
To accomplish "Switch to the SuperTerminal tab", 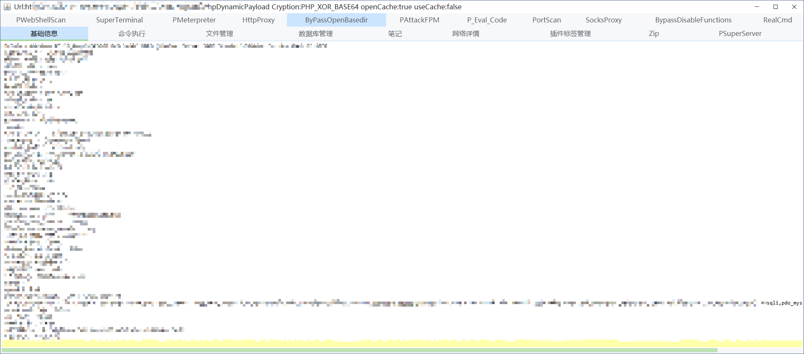I will click(x=119, y=20).
